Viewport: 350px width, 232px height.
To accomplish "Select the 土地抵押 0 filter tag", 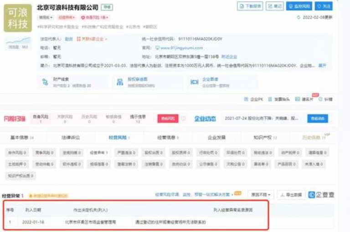I will point(17,164).
